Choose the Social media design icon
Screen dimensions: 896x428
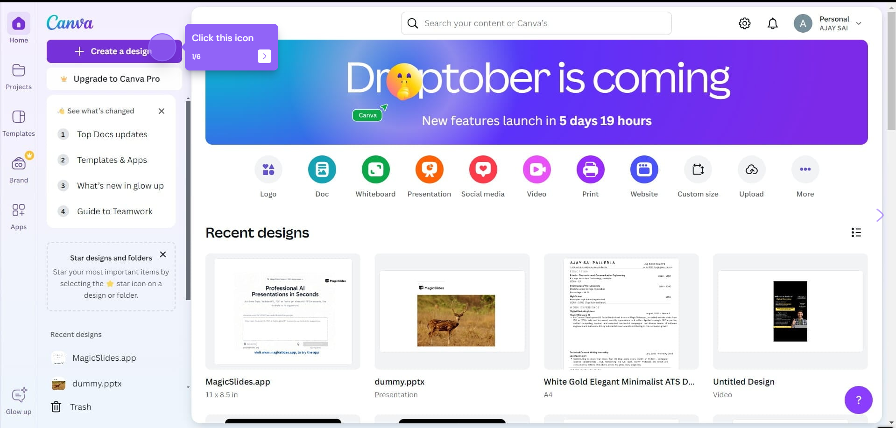pyautogui.click(x=483, y=169)
